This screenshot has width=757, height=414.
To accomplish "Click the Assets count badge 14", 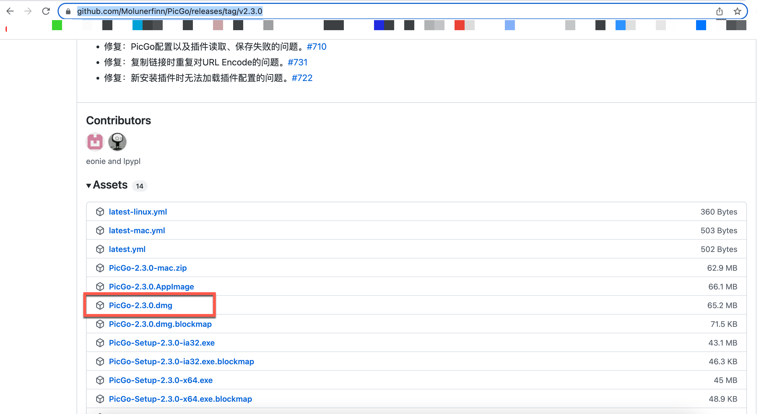I will click(x=139, y=186).
